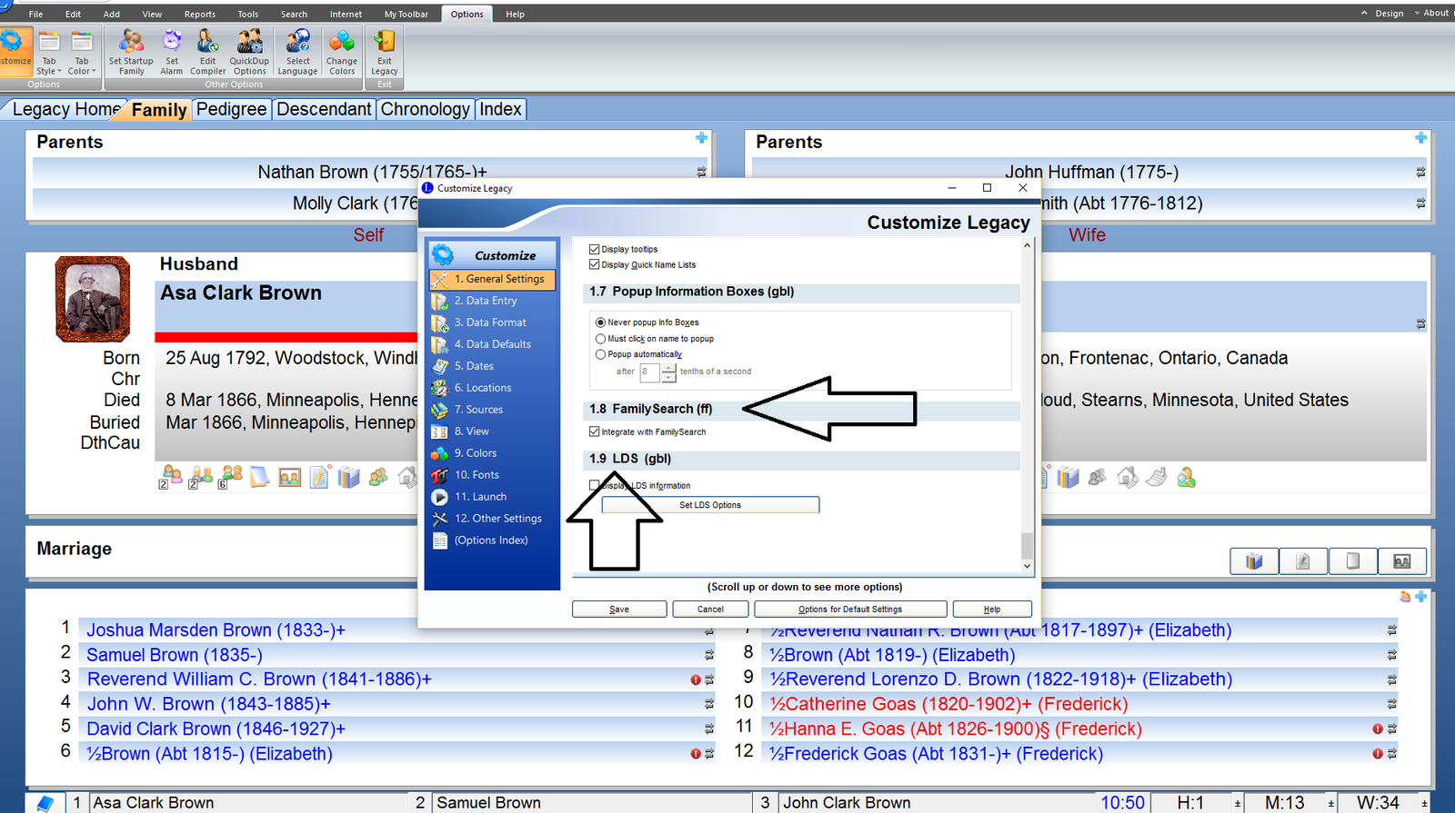The height and width of the screenshot is (813, 1455).
Task: Open (Options Index) in Customize sidebar
Action: [492, 540]
